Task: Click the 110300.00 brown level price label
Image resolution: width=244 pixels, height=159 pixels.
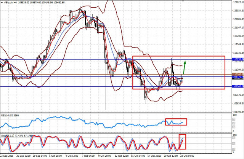Action: click(x=238, y=75)
